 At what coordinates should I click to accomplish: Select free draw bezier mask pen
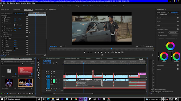click(x=10, y=39)
